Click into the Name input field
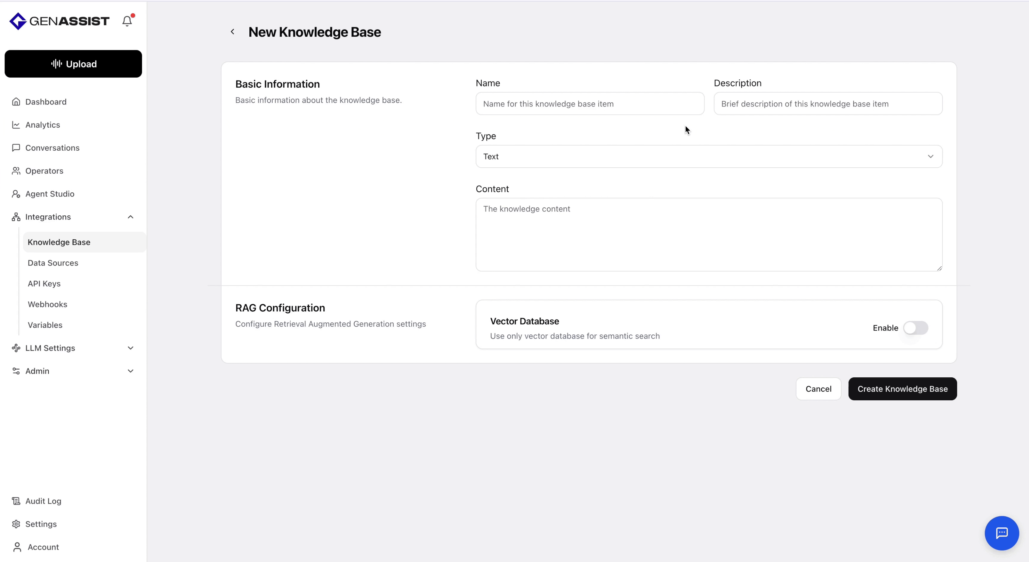 [x=590, y=104]
